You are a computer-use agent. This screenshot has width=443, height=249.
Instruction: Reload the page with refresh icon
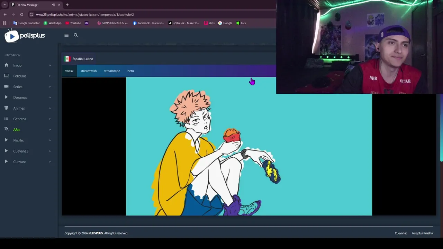(21, 15)
